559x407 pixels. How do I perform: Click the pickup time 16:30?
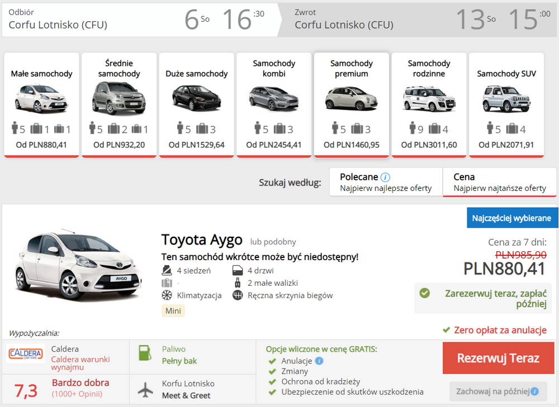243,20
